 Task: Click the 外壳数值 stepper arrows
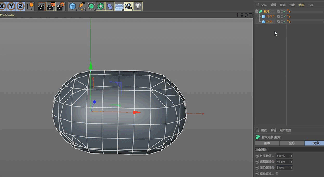pos(292,156)
